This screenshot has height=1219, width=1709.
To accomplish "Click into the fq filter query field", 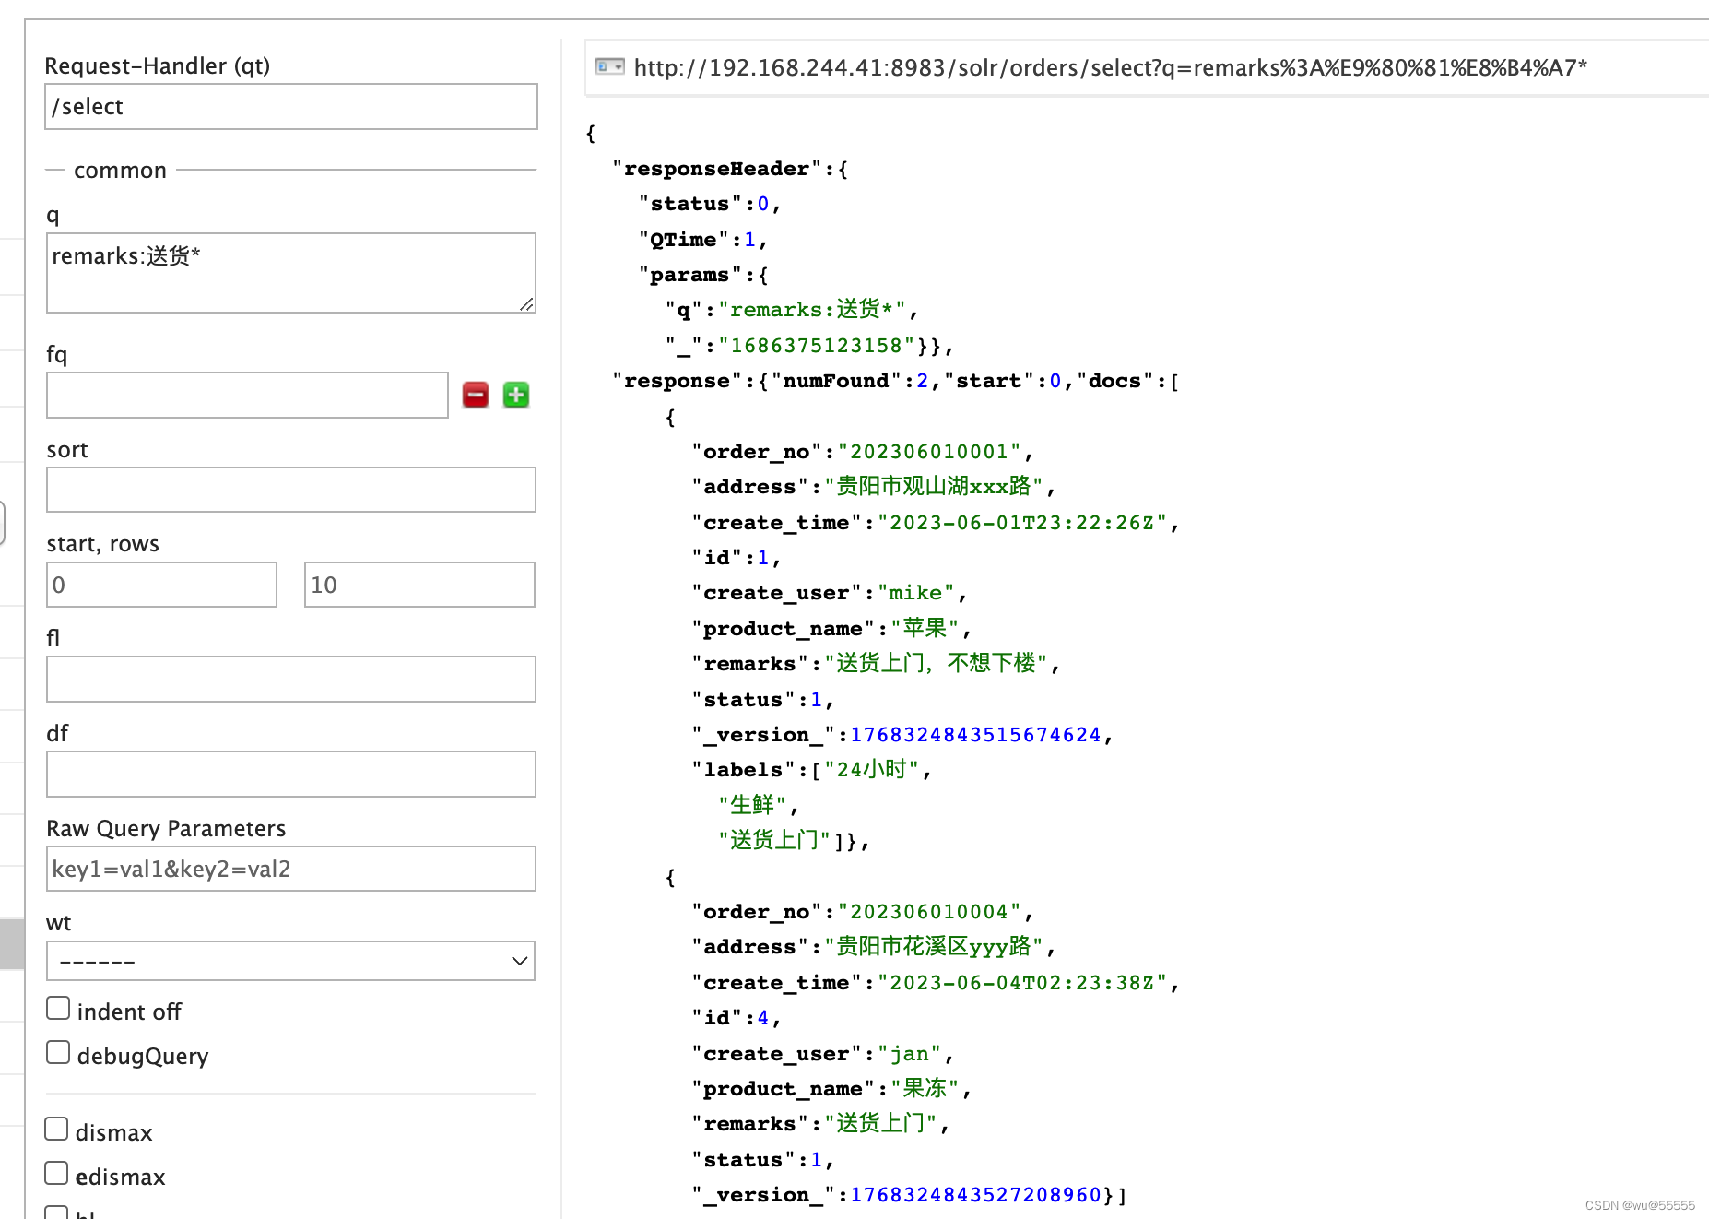I will click(247, 396).
